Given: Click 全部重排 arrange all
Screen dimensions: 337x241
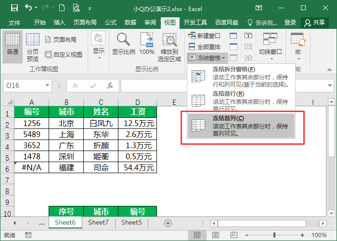Looking at the screenshot, I should tap(205, 47).
